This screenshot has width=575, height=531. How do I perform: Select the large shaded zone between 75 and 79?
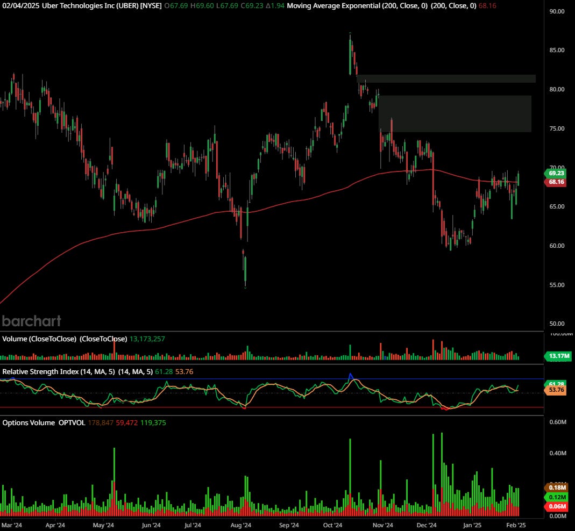pyautogui.click(x=455, y=113)
